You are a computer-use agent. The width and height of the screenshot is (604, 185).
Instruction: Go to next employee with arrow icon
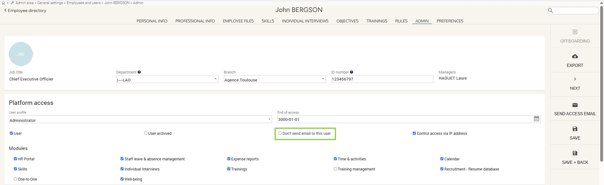pyautogui.click(x=575, y=79)
